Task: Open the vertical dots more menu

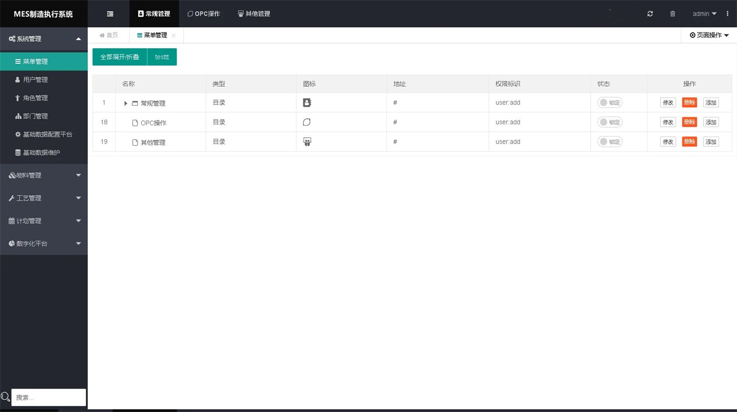Action: pyautogui.click(x=727, y=14)
